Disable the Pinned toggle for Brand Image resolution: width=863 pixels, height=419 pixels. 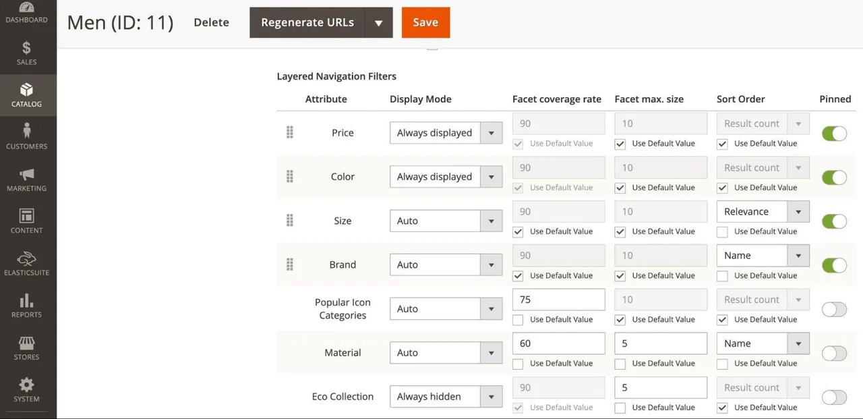click(834, 265)
